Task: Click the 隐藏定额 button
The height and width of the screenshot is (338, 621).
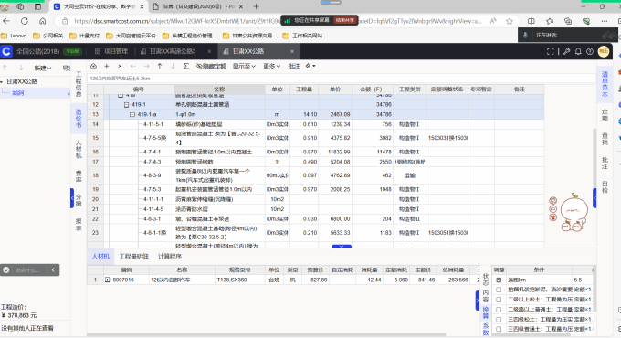Action: tap(212, 66)
